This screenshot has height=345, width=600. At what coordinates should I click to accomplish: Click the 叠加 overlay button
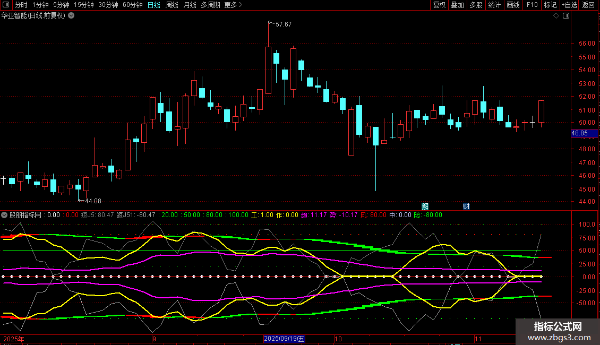(x=457, y=5)
